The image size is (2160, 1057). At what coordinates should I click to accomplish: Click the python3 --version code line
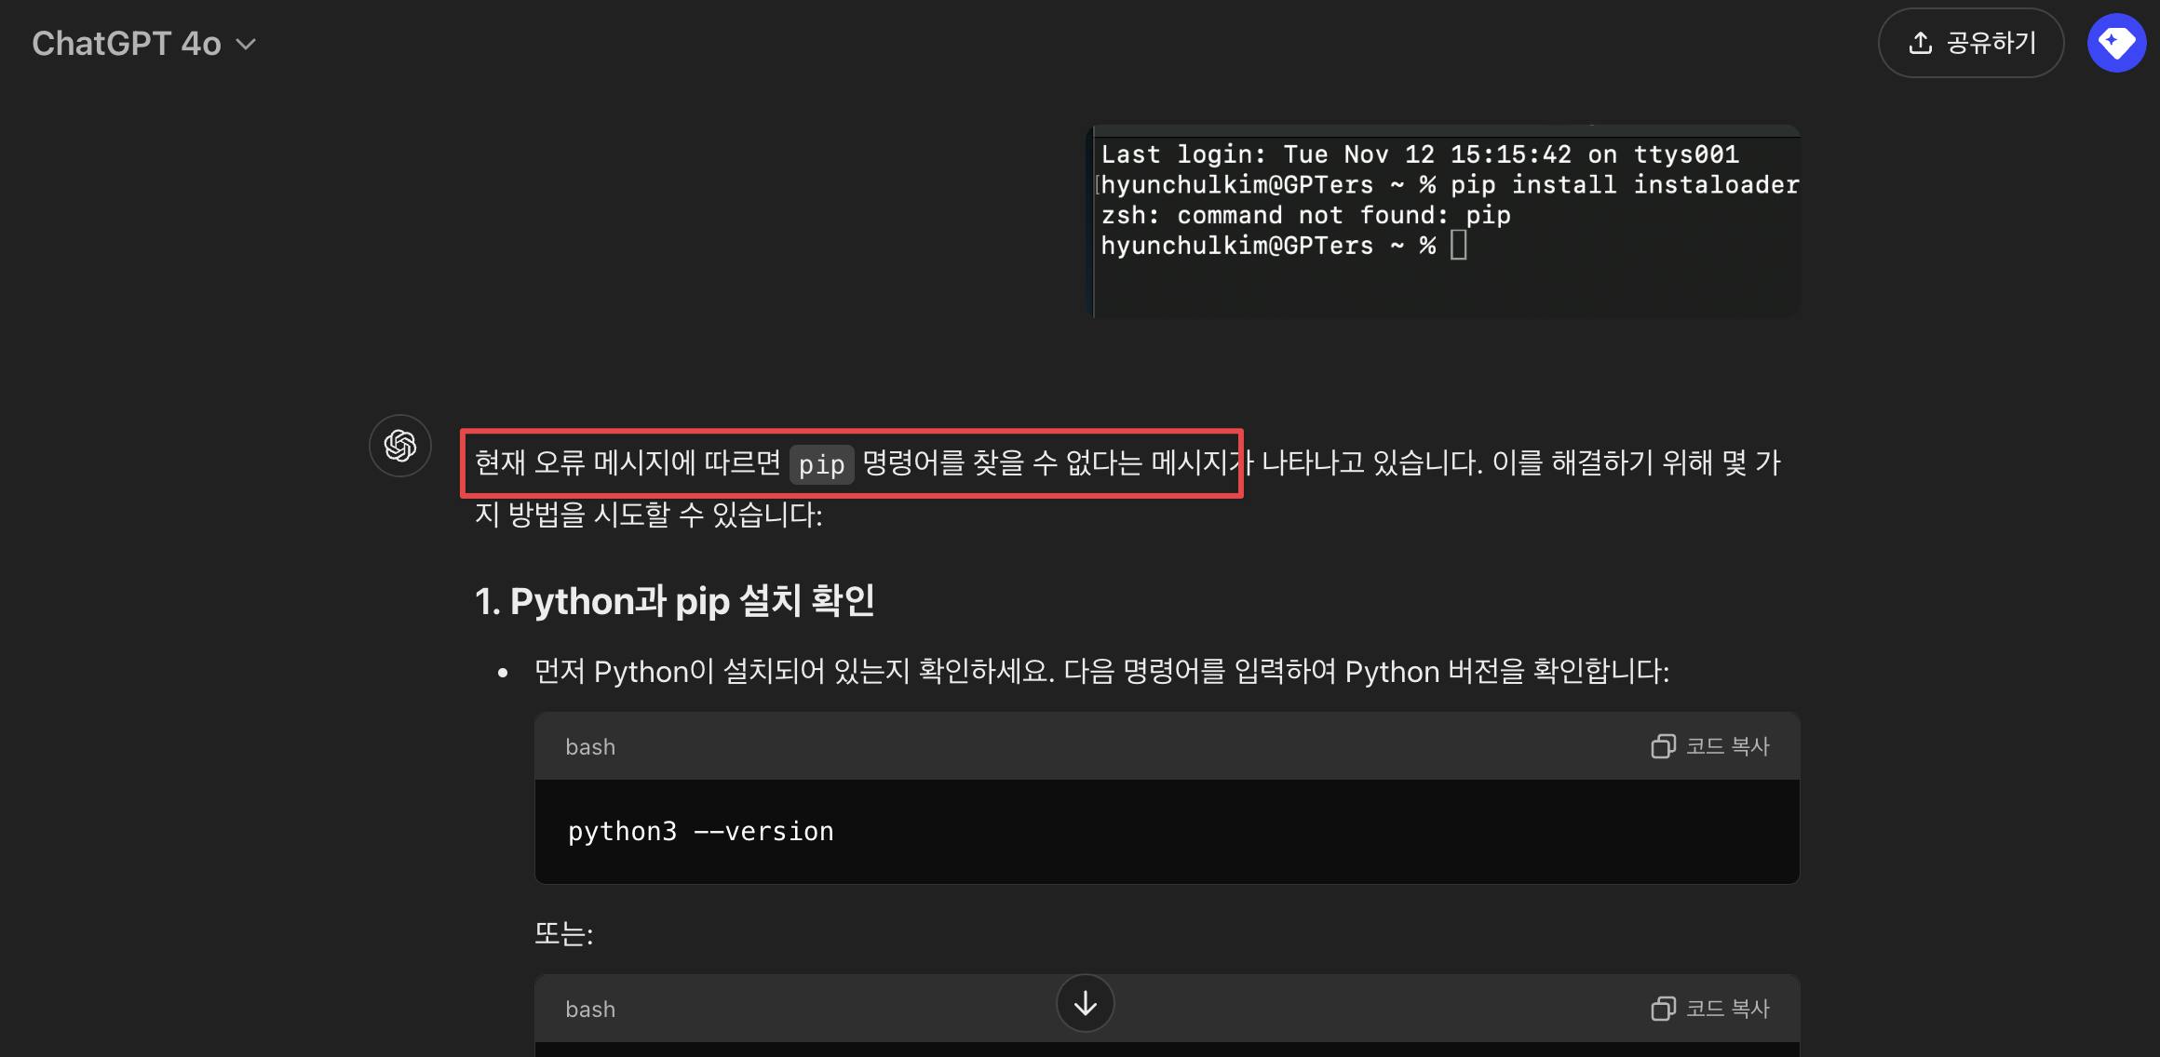click(x=700, y=831)
